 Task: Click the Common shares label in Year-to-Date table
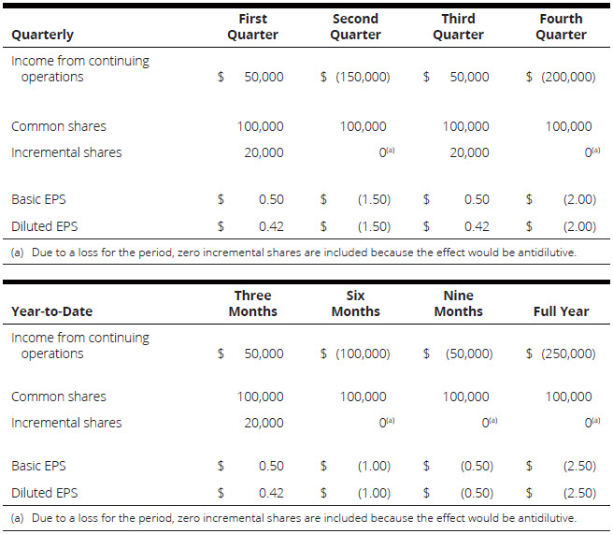[59, 397]
